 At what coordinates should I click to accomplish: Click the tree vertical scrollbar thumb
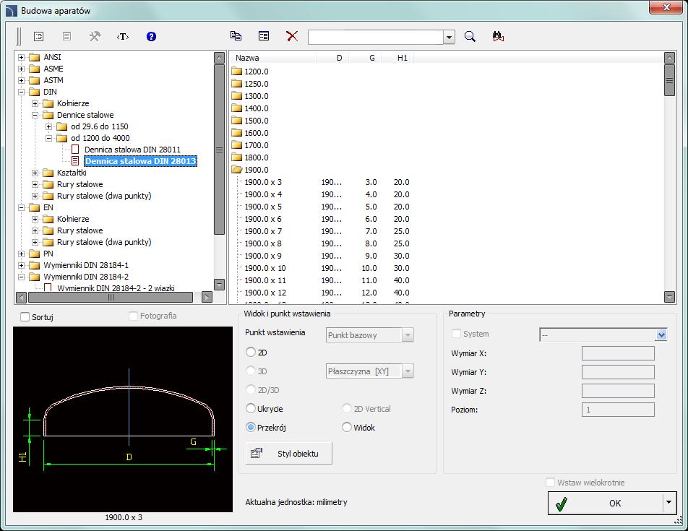pyautogui.click(x=220, y=150)
